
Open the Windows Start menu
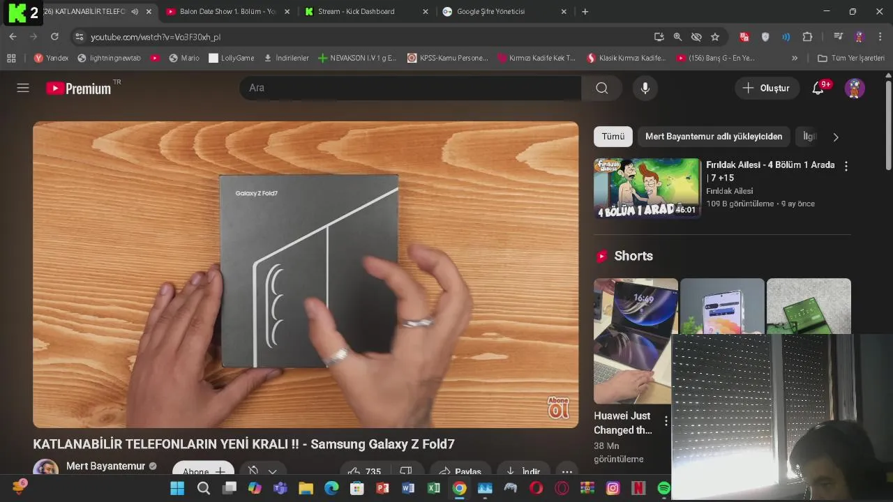click(177, 489)
